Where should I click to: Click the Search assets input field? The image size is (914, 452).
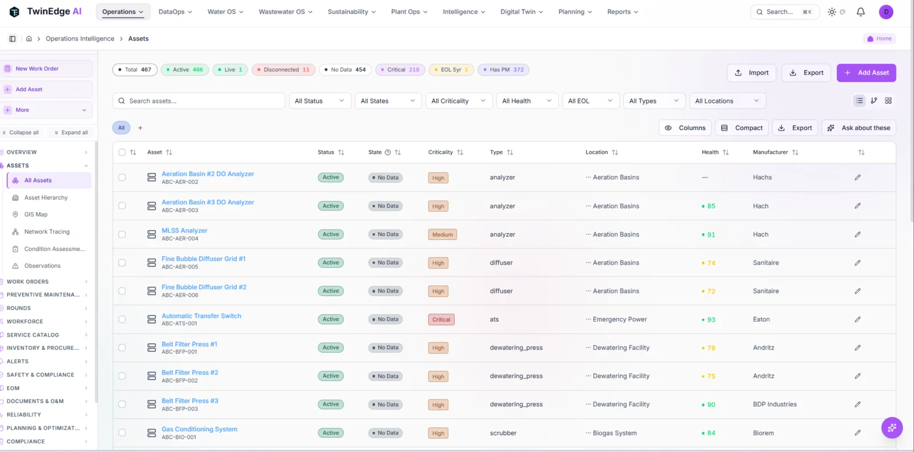click(x=199, y=101)
